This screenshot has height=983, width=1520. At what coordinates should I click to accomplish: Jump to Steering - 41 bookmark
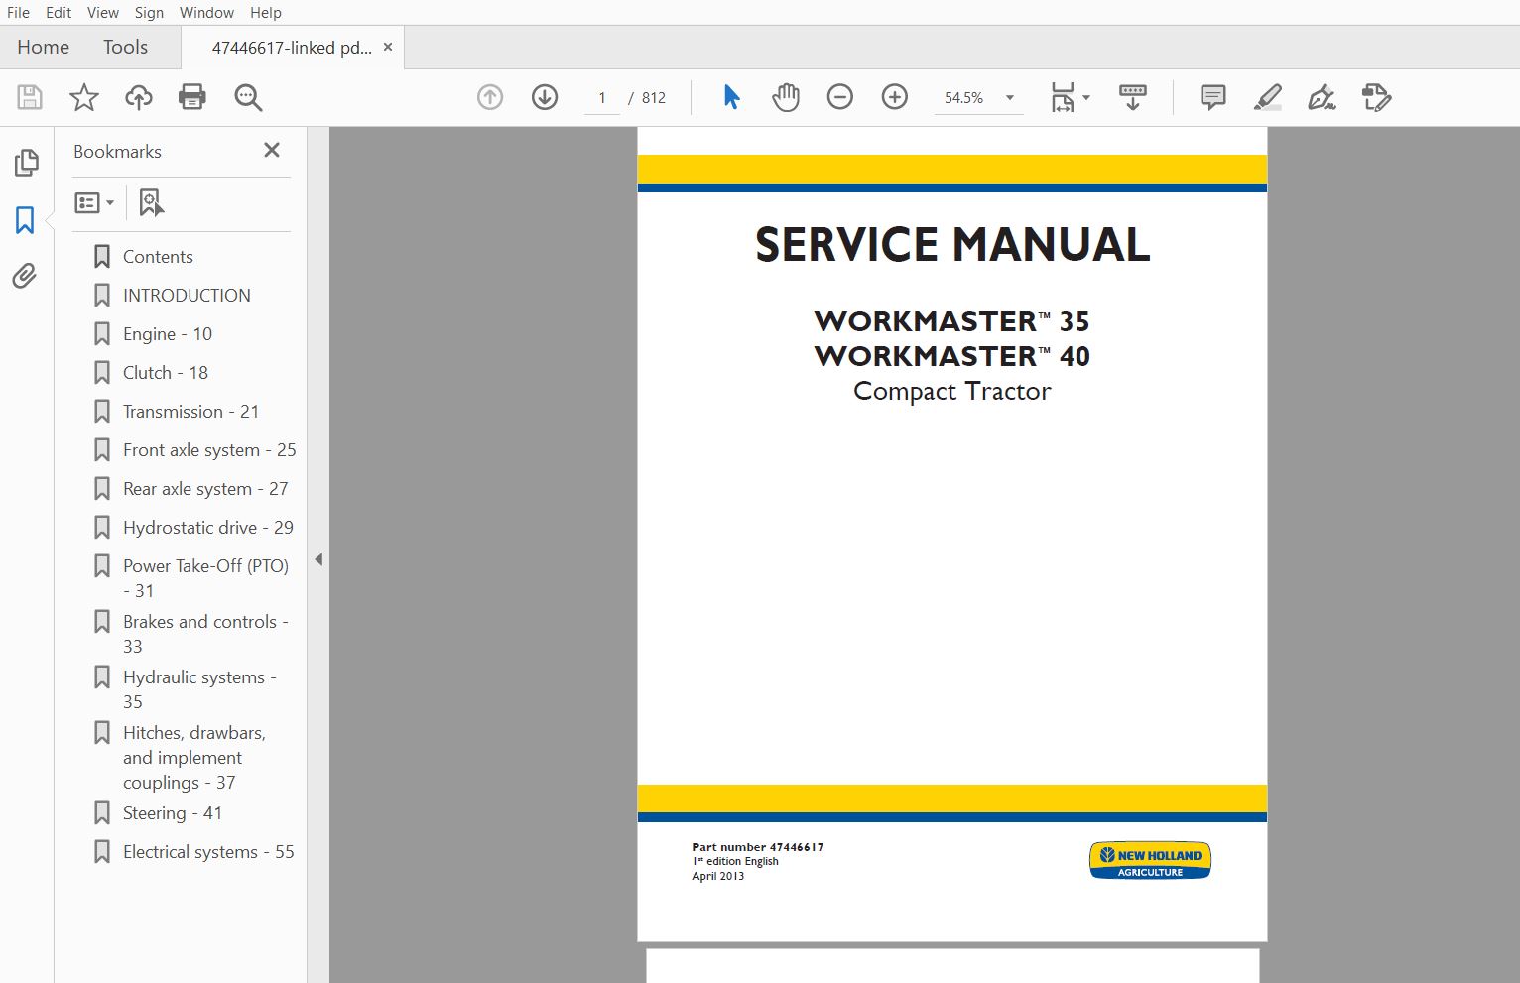point(173,812)
